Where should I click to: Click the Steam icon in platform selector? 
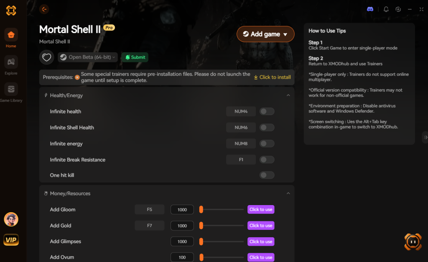pos(64,57)
